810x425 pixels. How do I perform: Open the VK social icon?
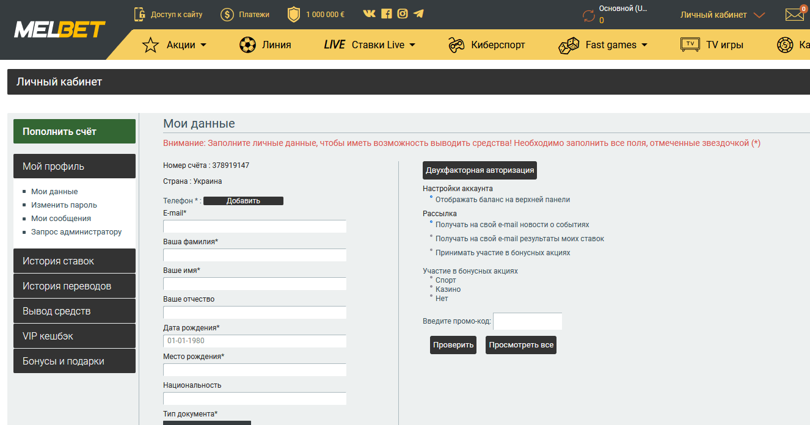(x=369, y=13)
